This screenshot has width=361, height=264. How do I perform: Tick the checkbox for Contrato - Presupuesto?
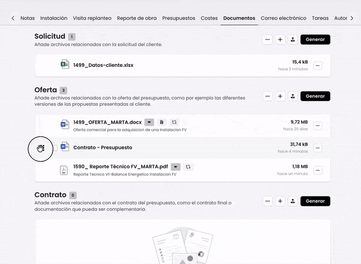pyautogui.click(x=55, y=148)
